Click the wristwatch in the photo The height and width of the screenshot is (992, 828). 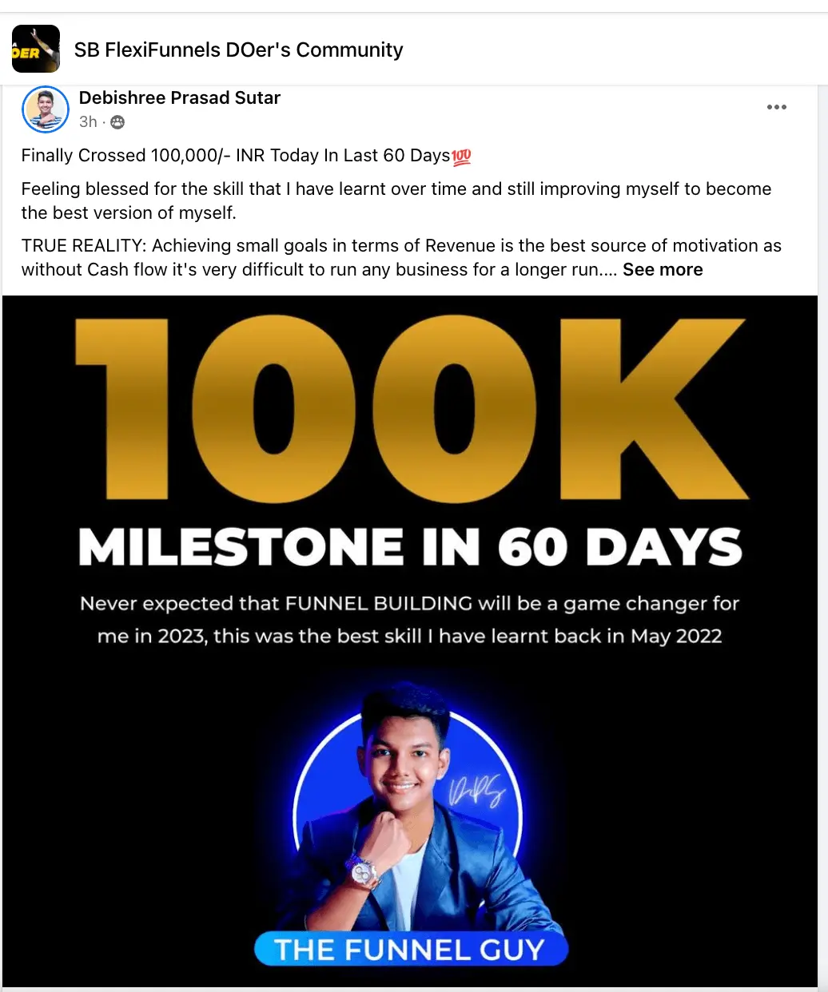(x=364, y=871)
